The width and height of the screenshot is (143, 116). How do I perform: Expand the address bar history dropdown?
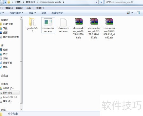pos(96,2)
